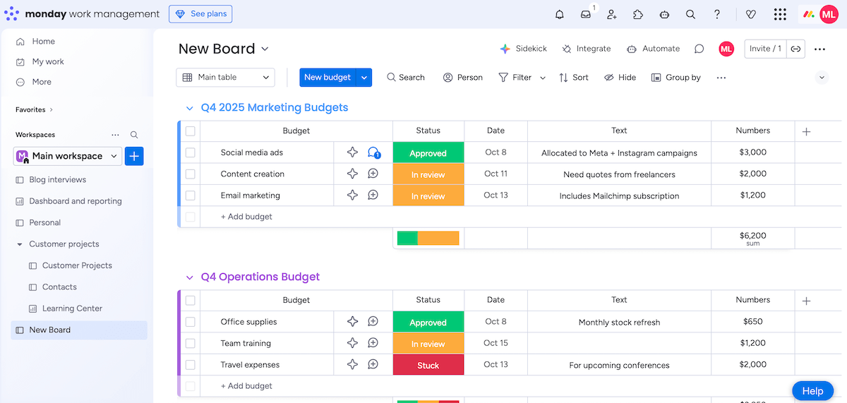Open the apps marketplace puzzle icon
This screenshot has width=847, height=403.
coord(638,14)
